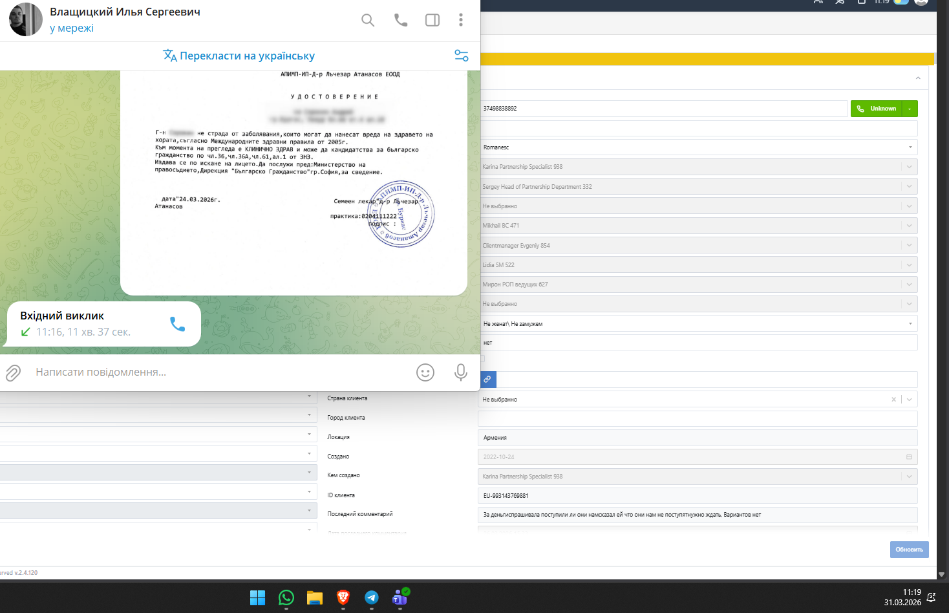Open contact info via Влащицкий Илья Сергеевич name

[x=125, y=12]
